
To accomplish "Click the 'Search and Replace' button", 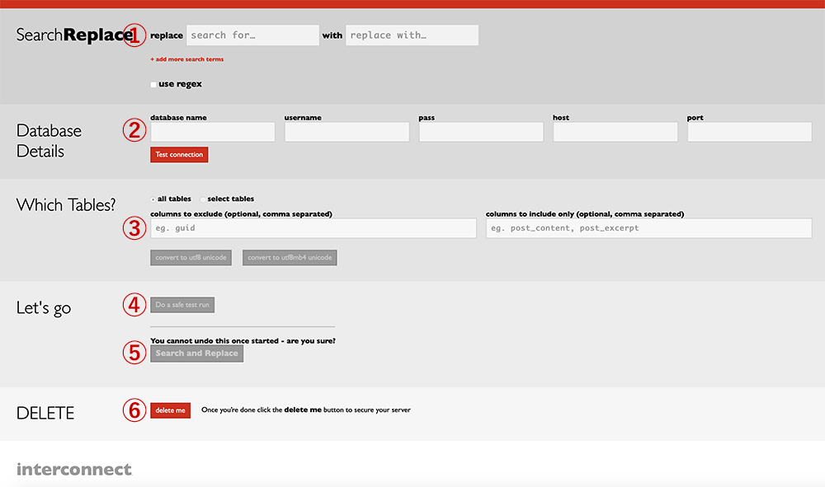I will pos(196,354).
